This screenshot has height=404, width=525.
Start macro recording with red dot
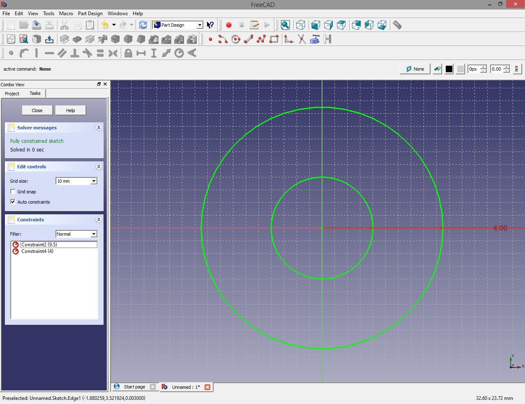[x=229, y=25]
